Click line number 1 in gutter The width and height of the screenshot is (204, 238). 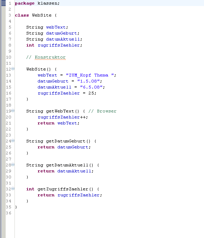(x=10, y=3)
